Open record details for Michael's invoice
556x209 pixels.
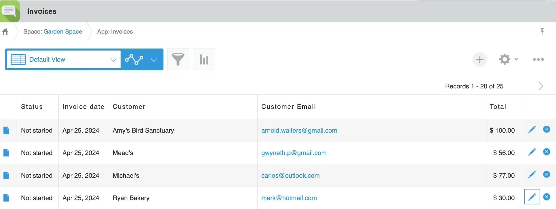coord(6,175)
